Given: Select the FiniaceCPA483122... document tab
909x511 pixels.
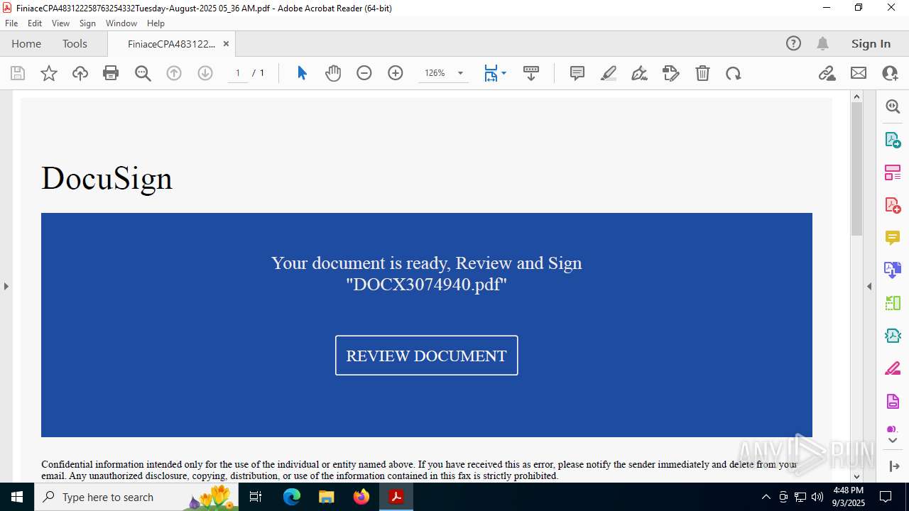Looking at the screenshot, I should point(171,44).
